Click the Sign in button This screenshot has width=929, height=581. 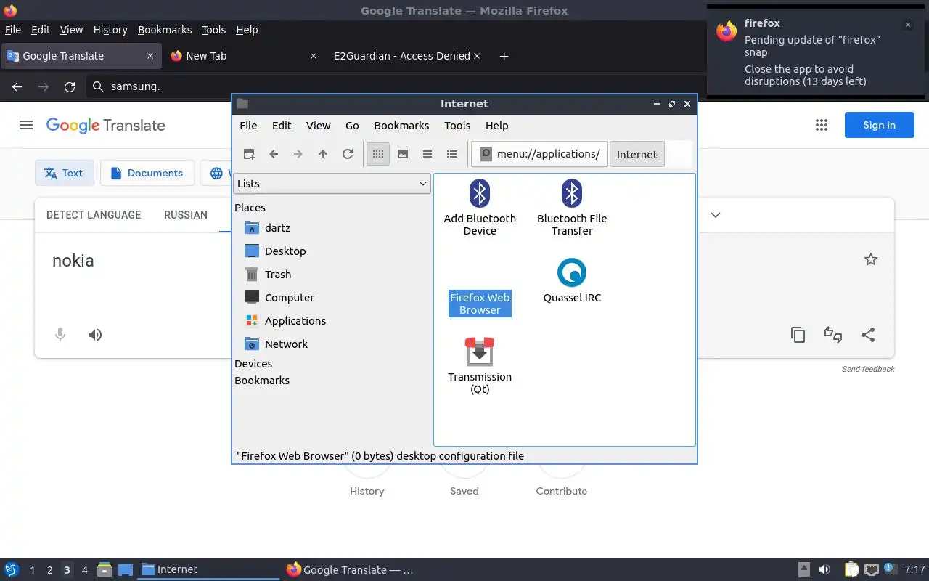(x=879, y=125)
